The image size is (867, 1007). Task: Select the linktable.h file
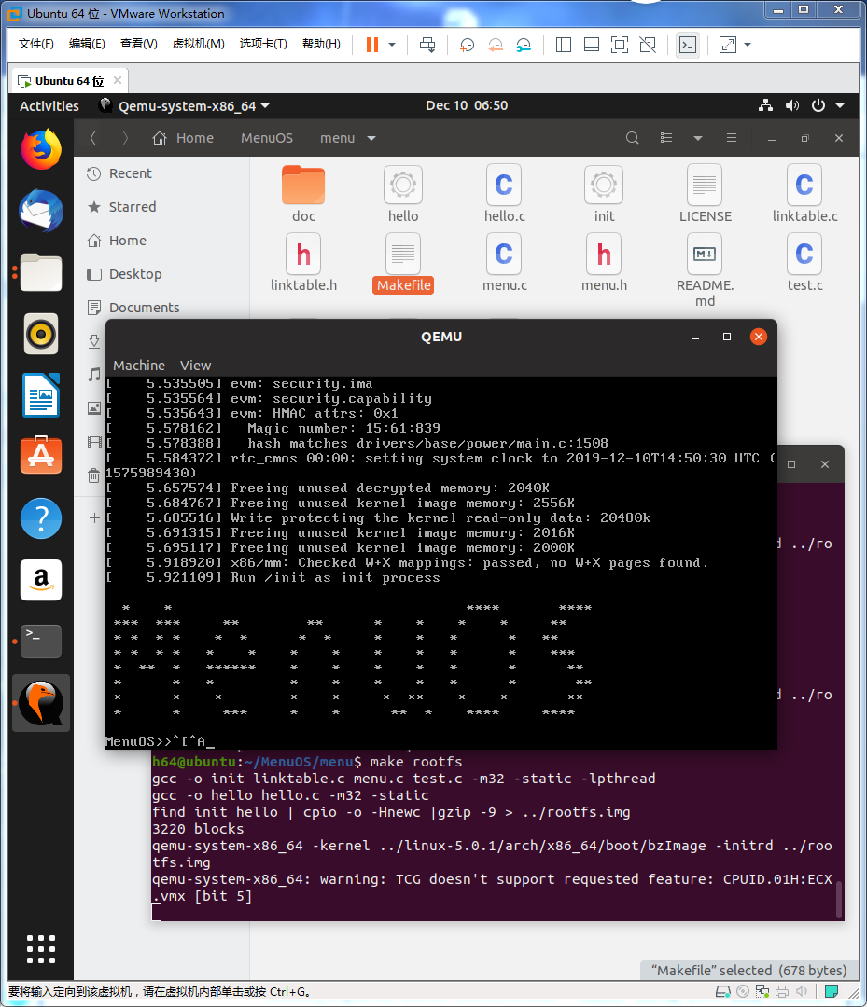[x=303, y=263]
